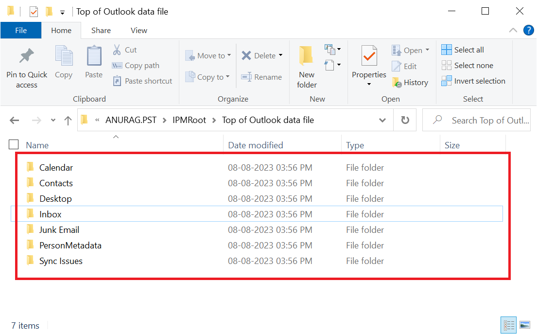Click the Forward navigation arrow
The width and height of the screenshot is (537, 334).
click(x=36, y=120)
